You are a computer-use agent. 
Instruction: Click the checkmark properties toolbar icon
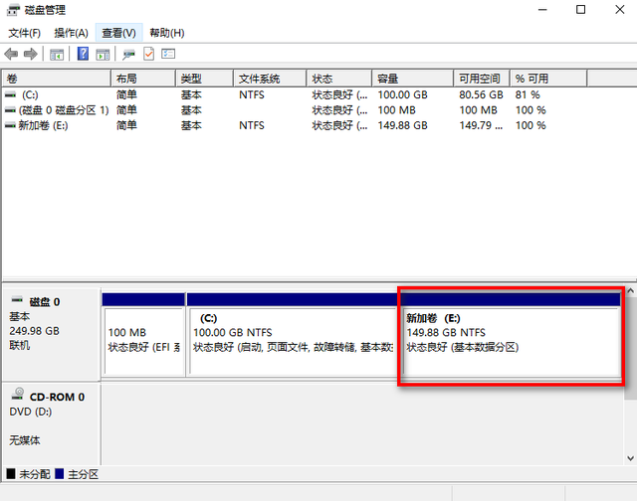pyautogui.click(x=148, y=54)
